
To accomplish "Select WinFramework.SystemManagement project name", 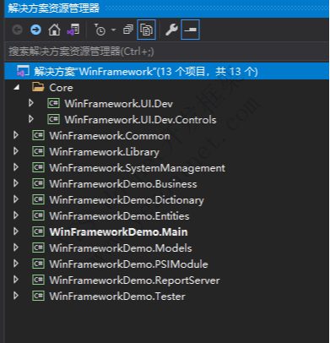I will tap(138, 168).
